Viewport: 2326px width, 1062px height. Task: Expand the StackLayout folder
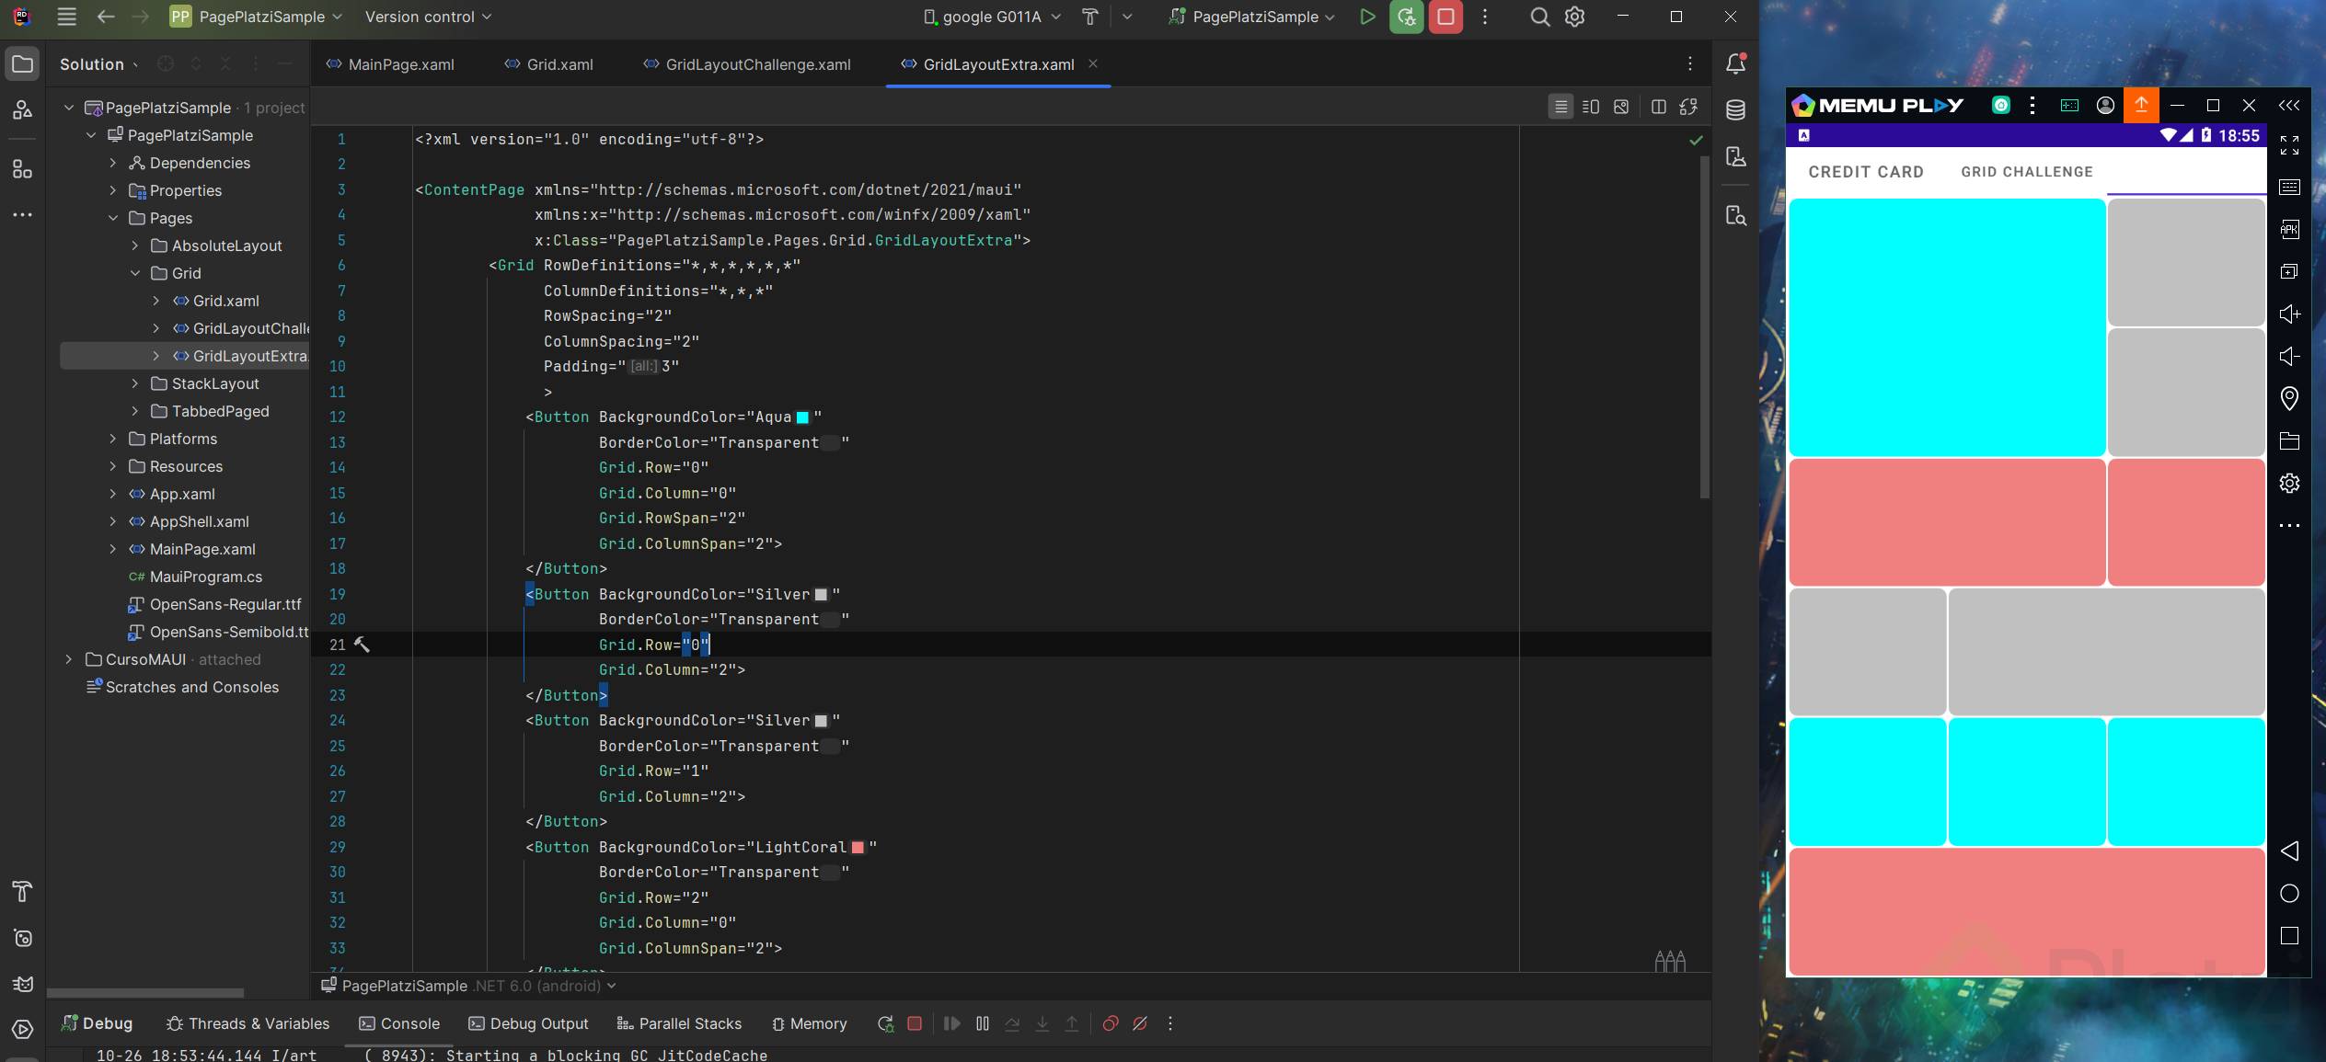coord(135,383)
